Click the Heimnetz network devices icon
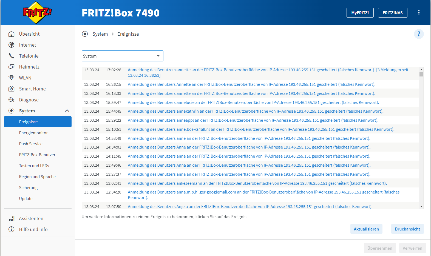The image size is (431, 256). [x=11, y=67]
